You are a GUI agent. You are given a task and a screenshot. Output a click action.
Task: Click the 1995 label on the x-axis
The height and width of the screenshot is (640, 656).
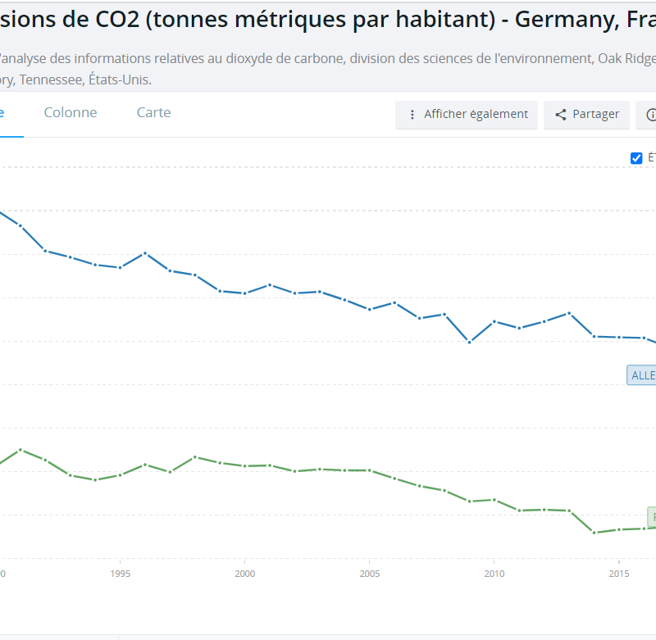[121, 574]
